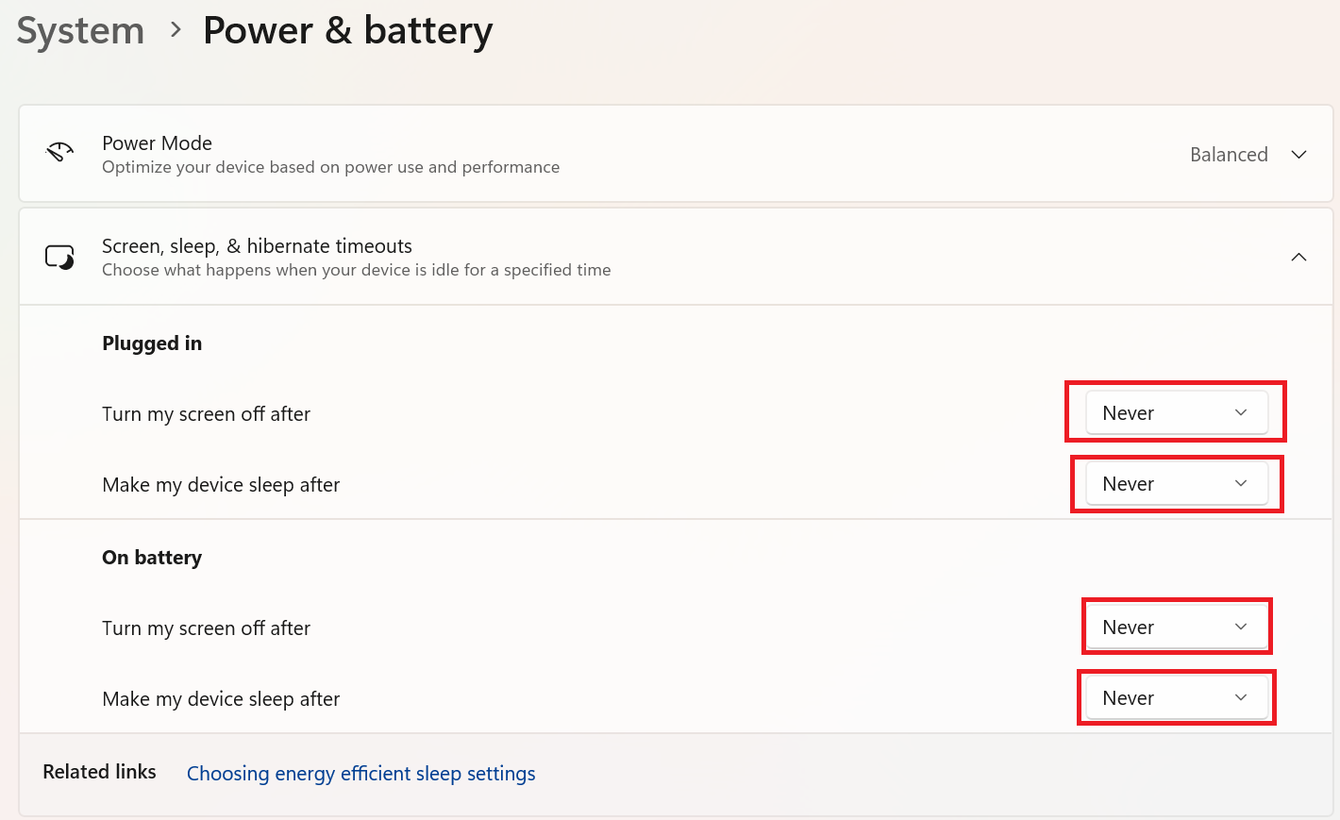This screenshot has height=820, width=1340.
Task: Click the Balanced power mode value
Action: pos(1229,155)
